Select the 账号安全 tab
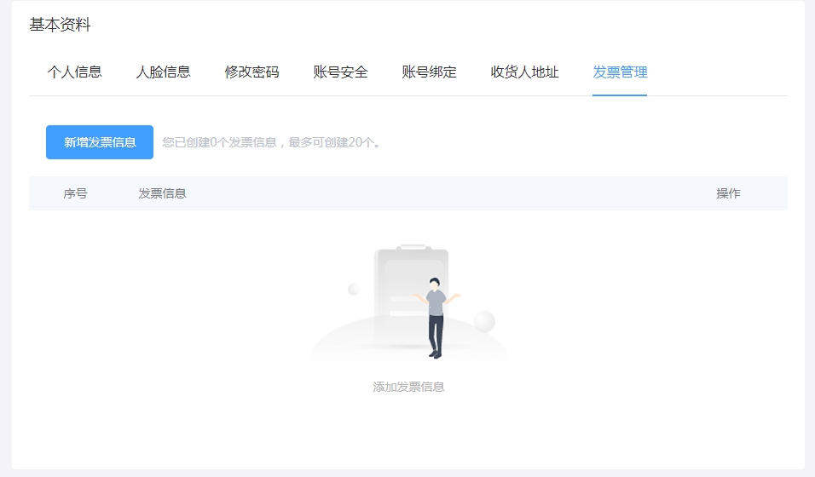 [x=340, y=72]
